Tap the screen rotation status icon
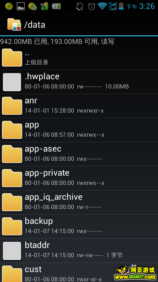The width and height of the screenshot is (158, 282). pos(80,6)
